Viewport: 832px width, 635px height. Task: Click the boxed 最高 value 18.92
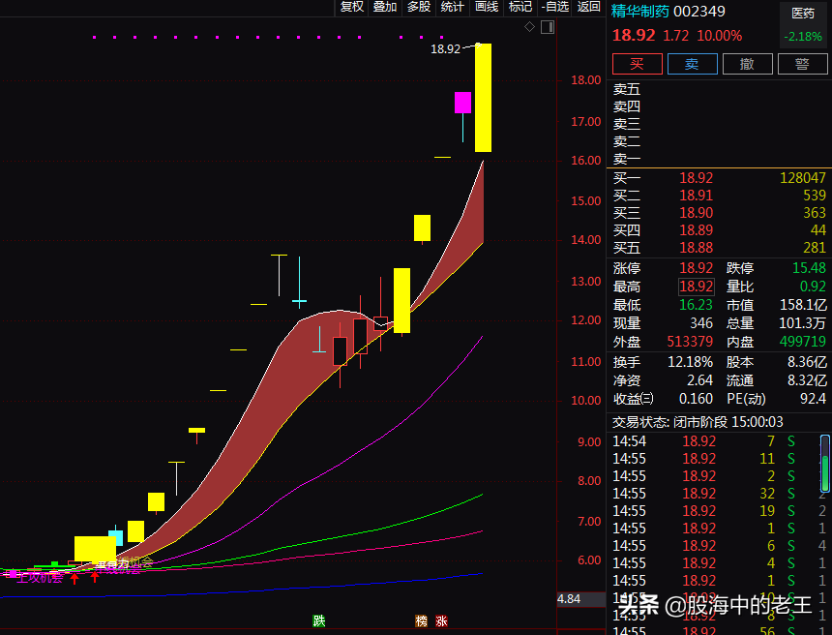pos(697,287)
